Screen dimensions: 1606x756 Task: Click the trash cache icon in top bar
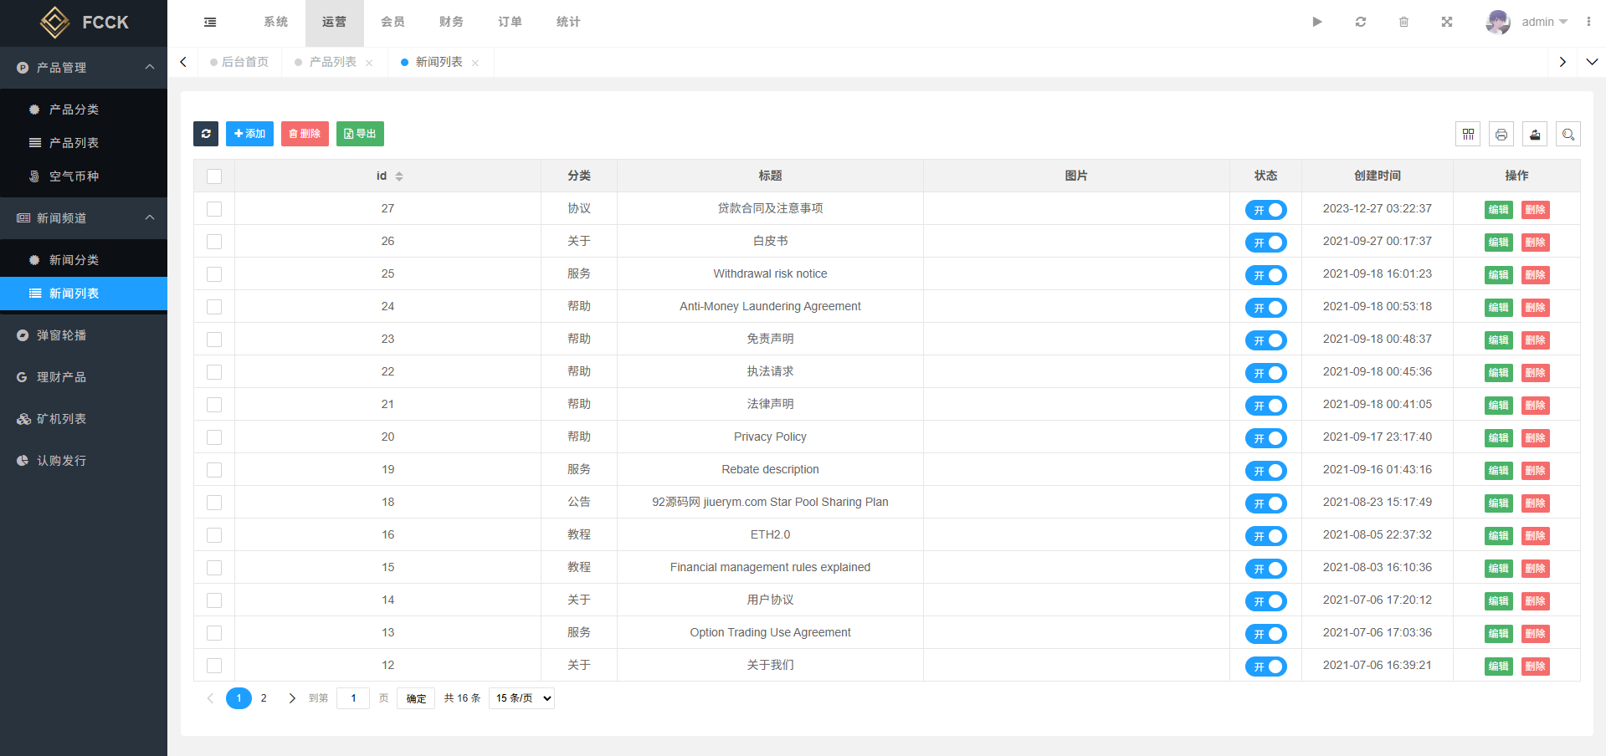(1404, 22)
